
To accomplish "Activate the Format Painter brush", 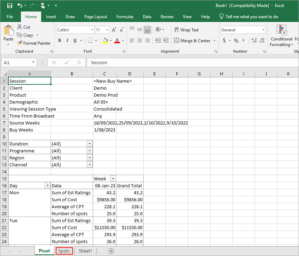I will click(33, 43).
